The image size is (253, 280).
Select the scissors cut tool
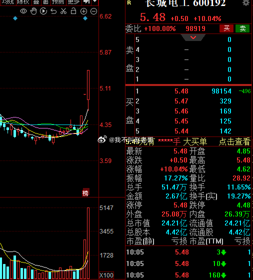[x=63, y=11]
